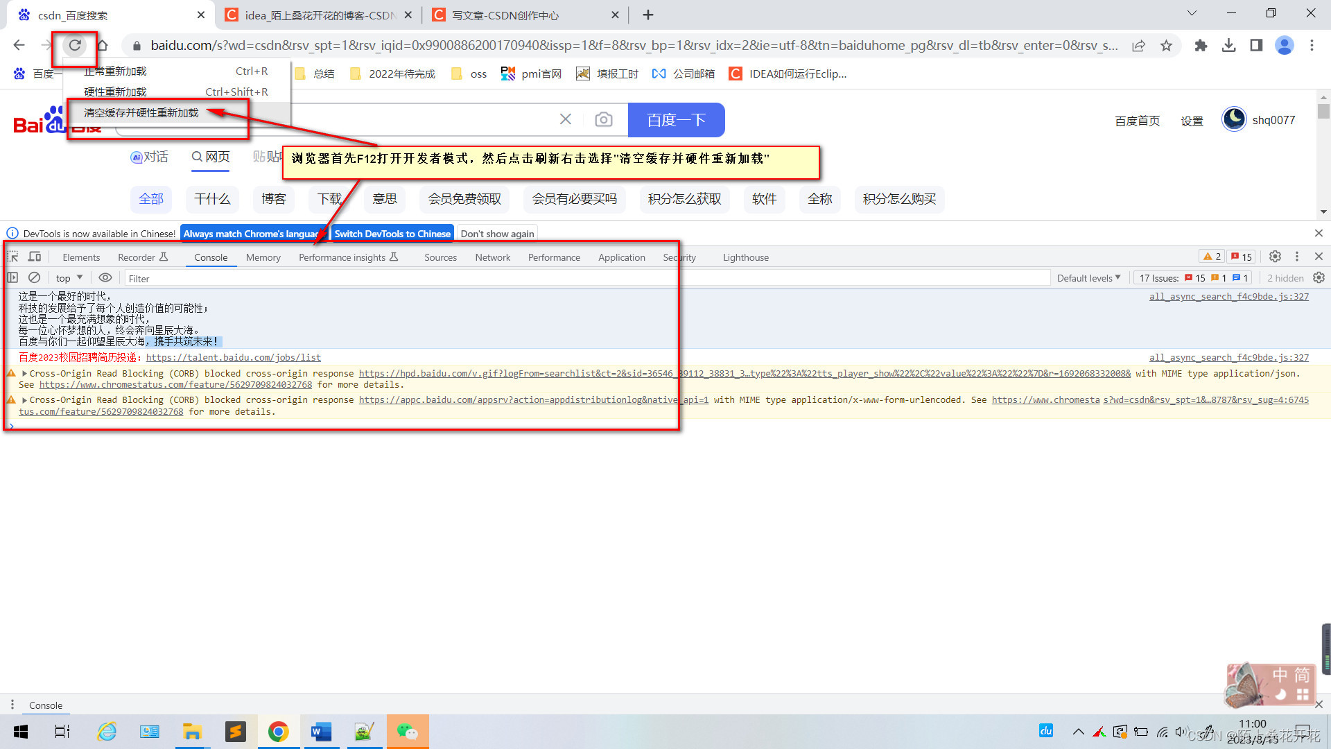Click the live expression eye icon
Image resolution: width=1331 pixels, height=749 pixels.
(x=105, y=277)
